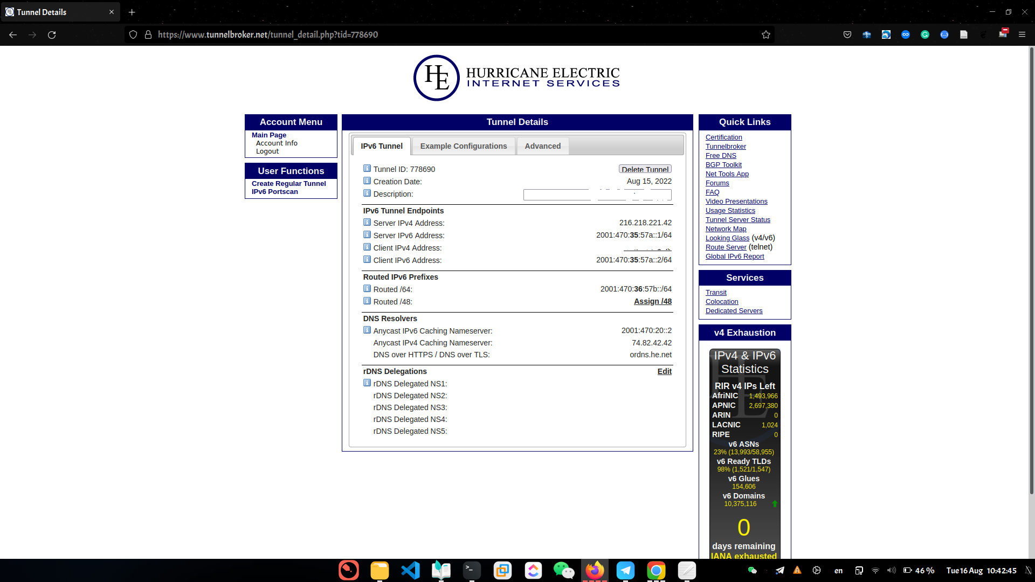Close the Tunnel Details browser tab

[x=112, y=12]
